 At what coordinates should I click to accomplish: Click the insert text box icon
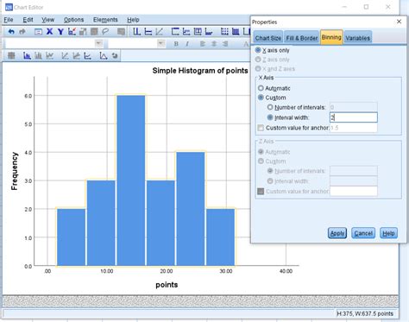(198, 31)
